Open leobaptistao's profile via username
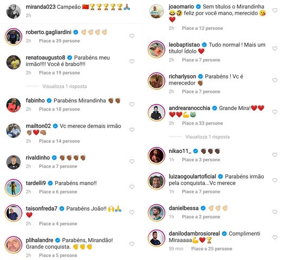This screenshot has height=260, width=286. click(x=184, y=45)
